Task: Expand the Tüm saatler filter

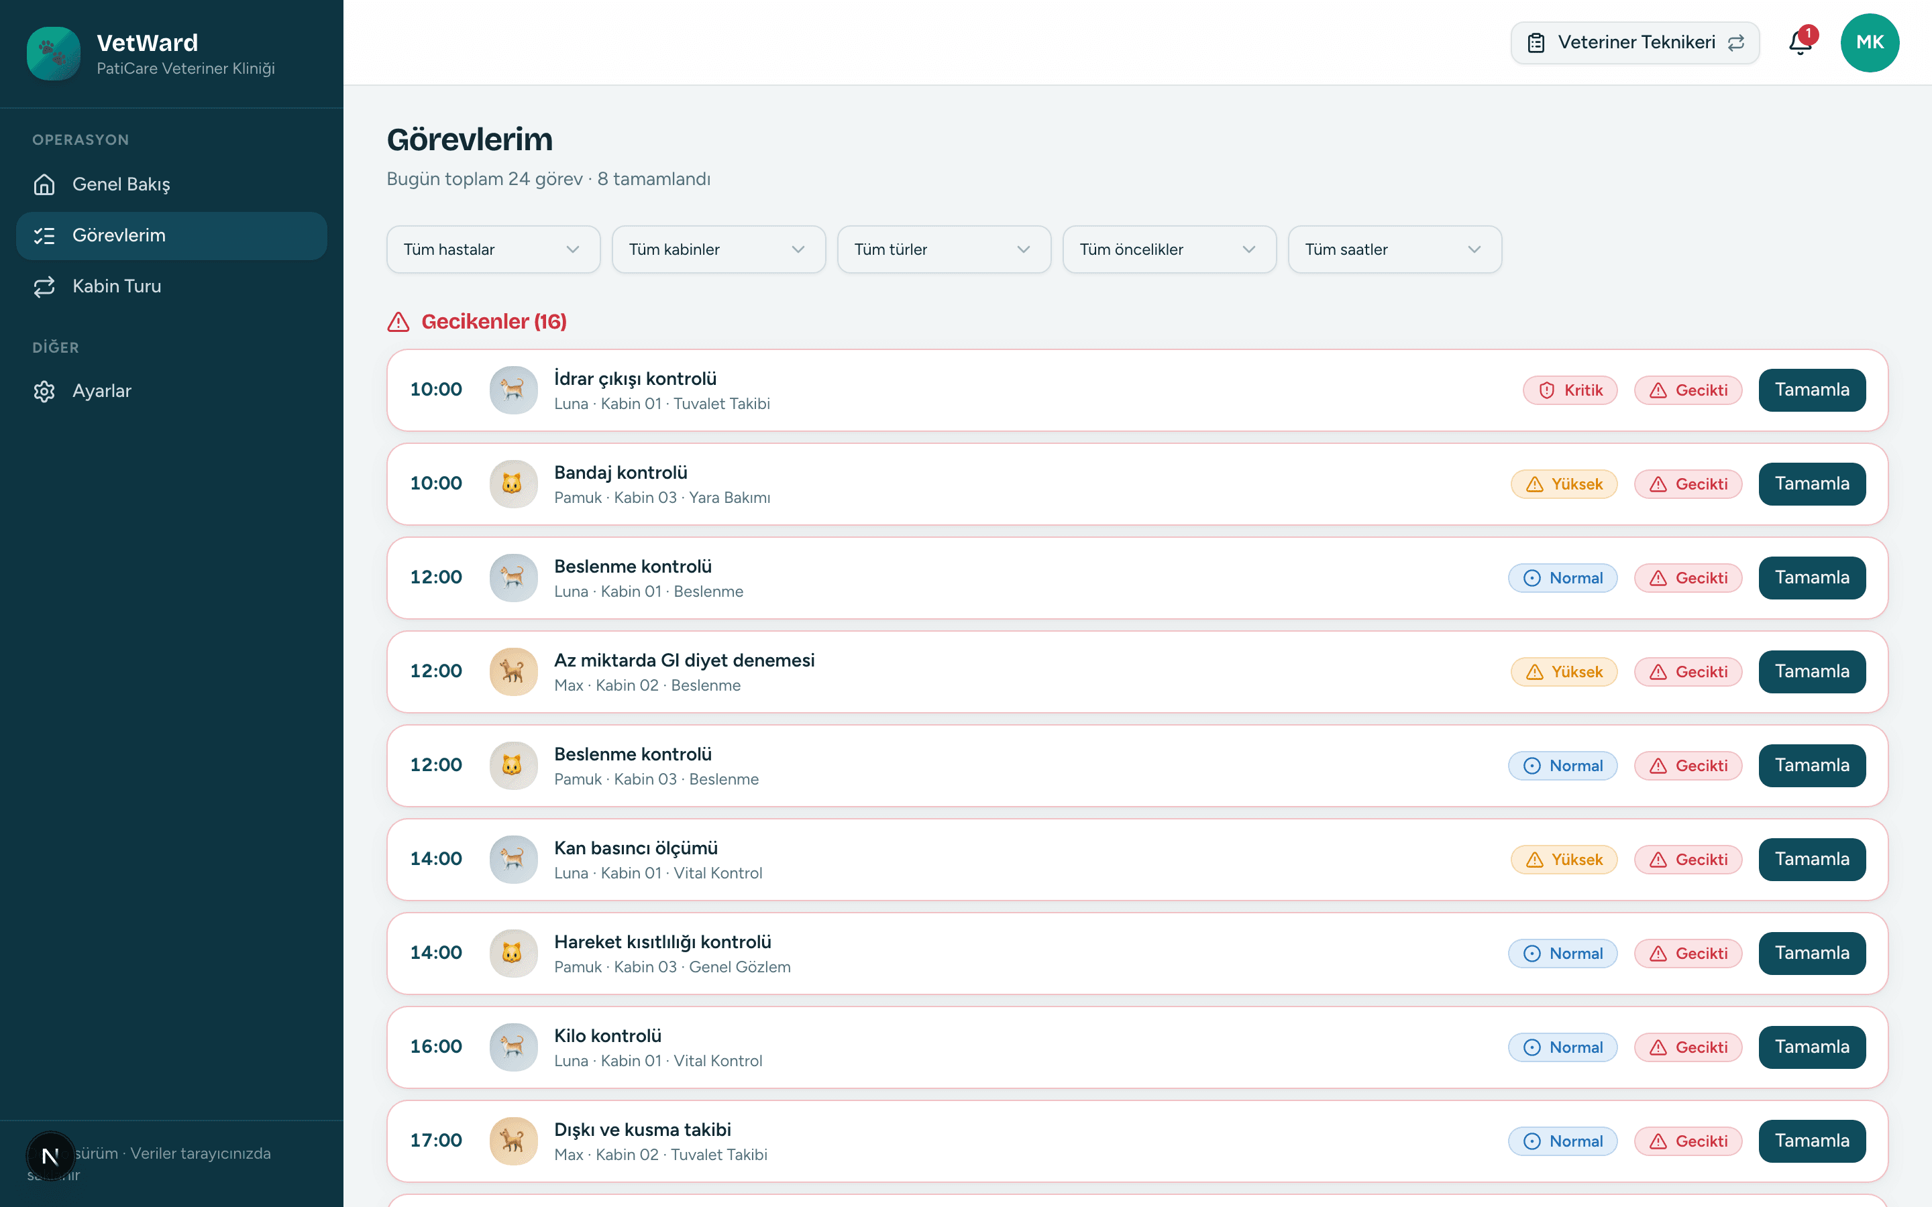Action: click(1395, 250)
